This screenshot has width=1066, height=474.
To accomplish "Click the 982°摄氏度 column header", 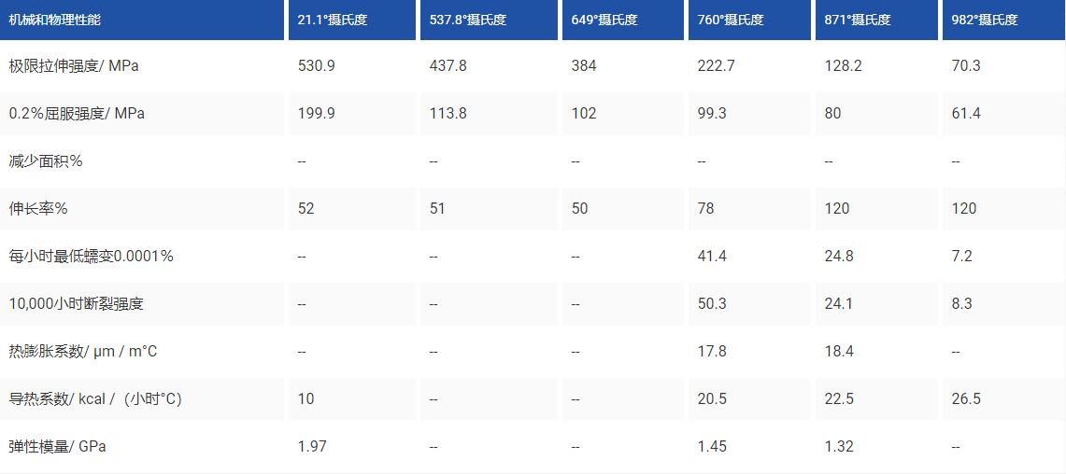I will tap(984, 20).
